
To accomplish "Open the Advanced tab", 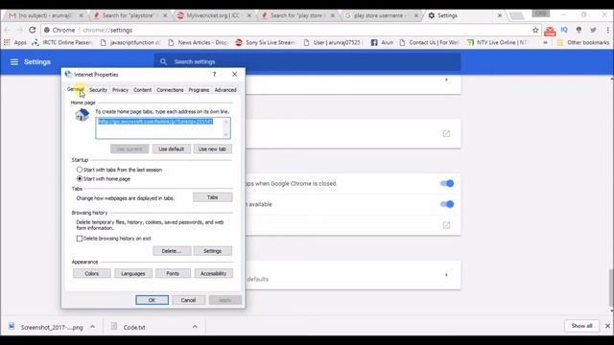I will pos(225,90).
